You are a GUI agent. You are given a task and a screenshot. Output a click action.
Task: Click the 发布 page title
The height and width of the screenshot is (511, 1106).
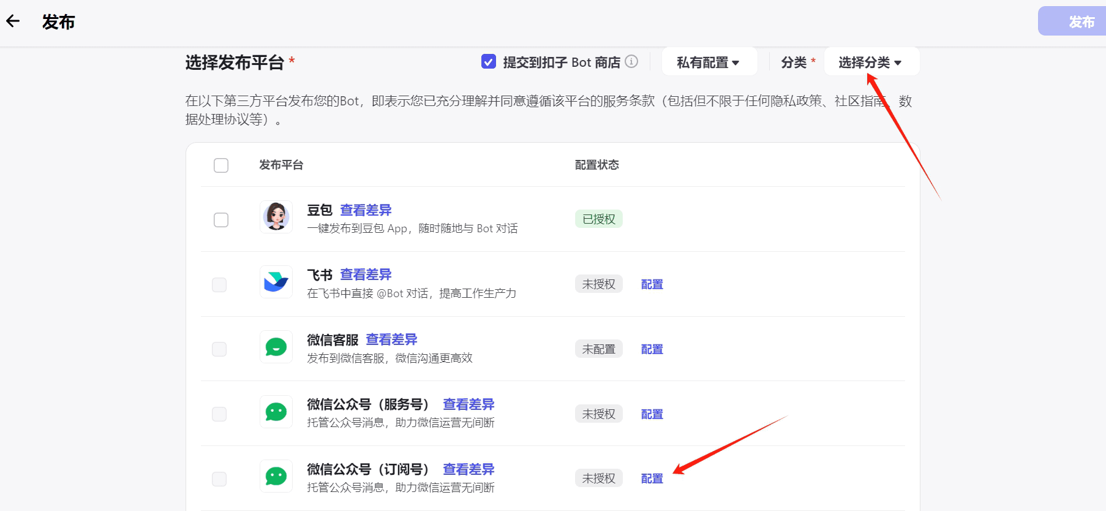point(58,22)
